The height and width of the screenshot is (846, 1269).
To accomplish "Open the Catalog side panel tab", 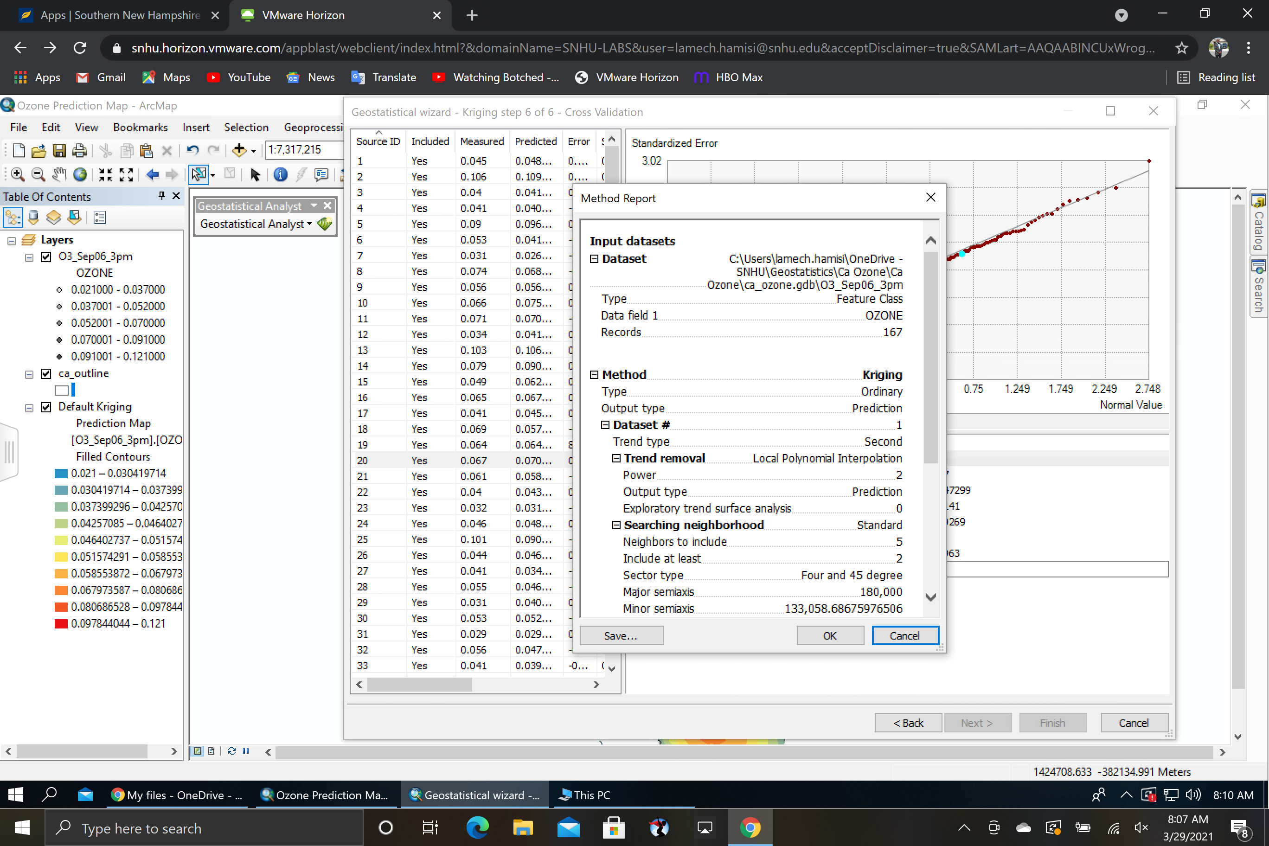I will 1259,223.
